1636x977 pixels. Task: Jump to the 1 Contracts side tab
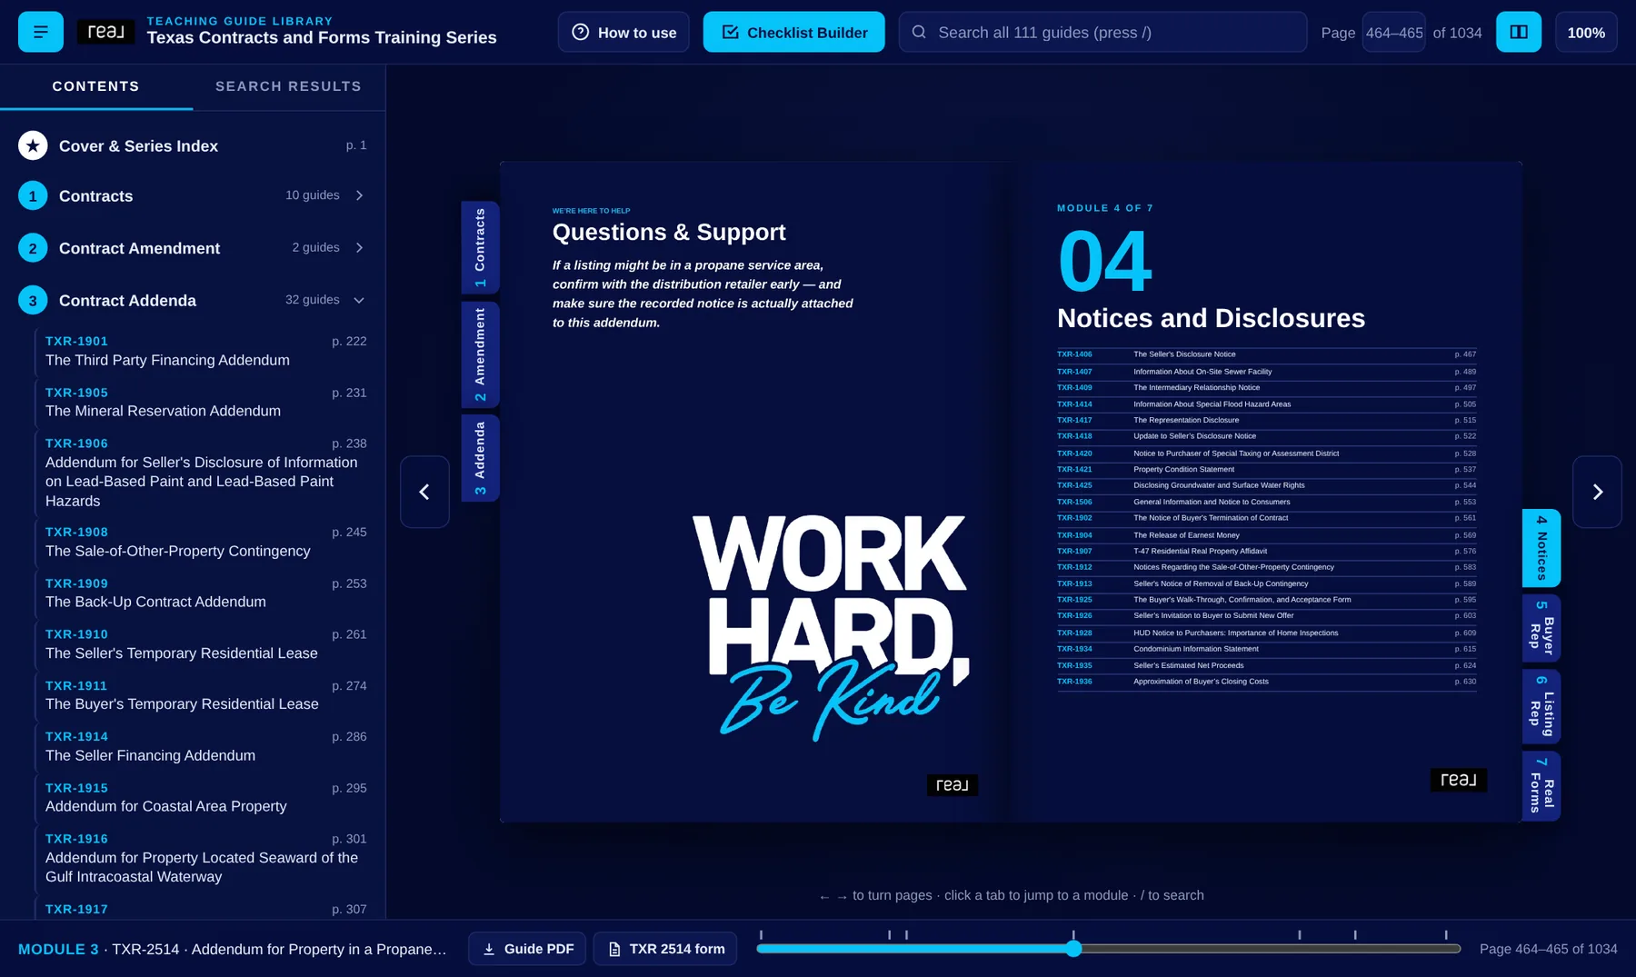(480, 247)
